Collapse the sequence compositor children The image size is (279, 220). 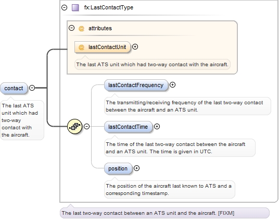(86, 127)
